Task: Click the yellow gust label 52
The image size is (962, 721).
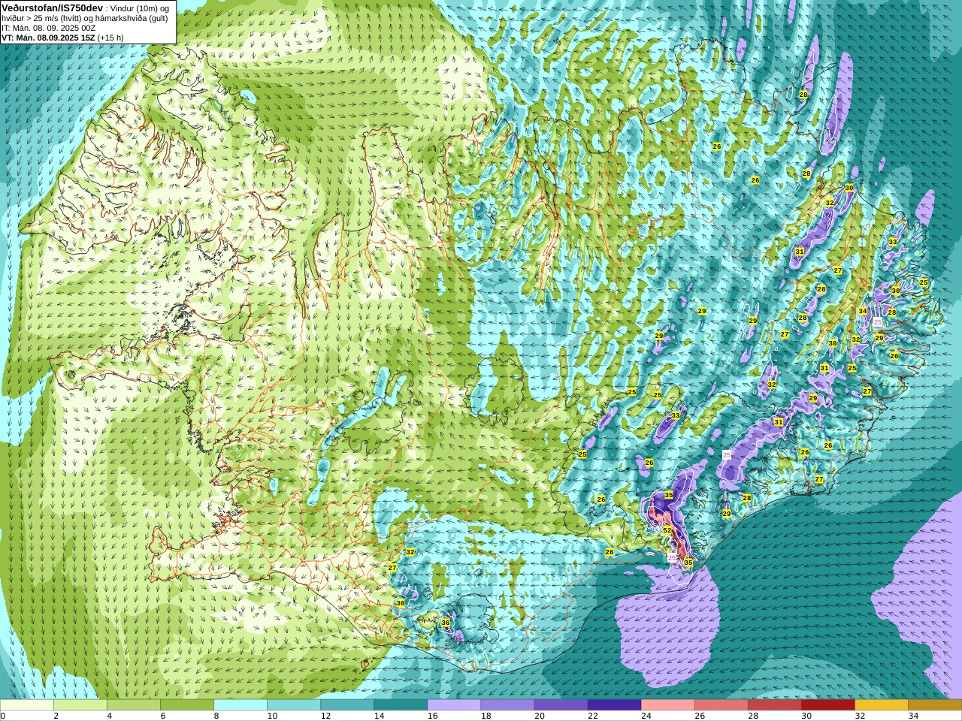Action: (x=667, y=530)
